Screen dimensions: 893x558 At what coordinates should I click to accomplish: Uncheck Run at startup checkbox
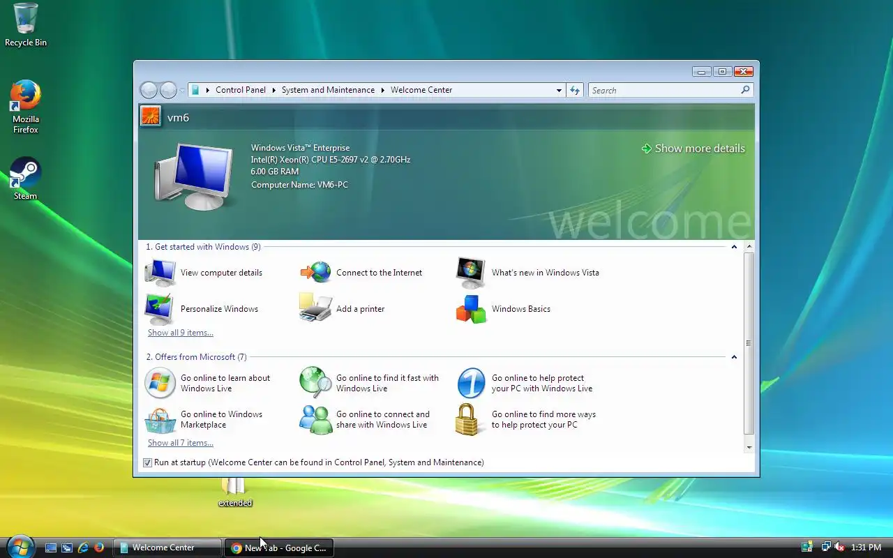(147, 462)
